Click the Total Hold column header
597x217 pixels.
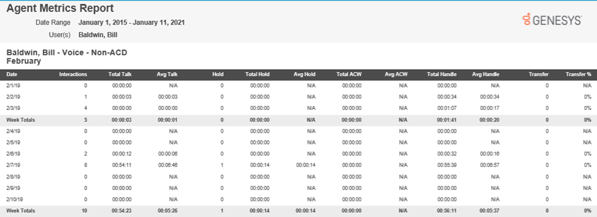258,75
